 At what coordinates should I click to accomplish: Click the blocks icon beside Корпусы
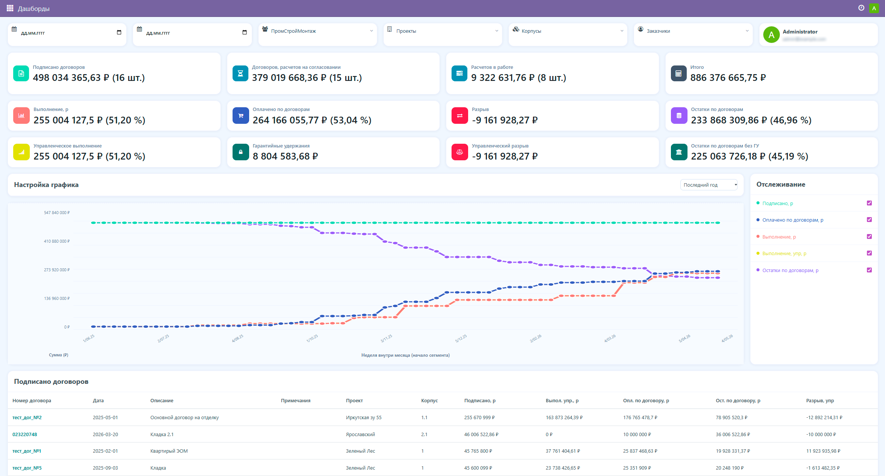(516, 29)
